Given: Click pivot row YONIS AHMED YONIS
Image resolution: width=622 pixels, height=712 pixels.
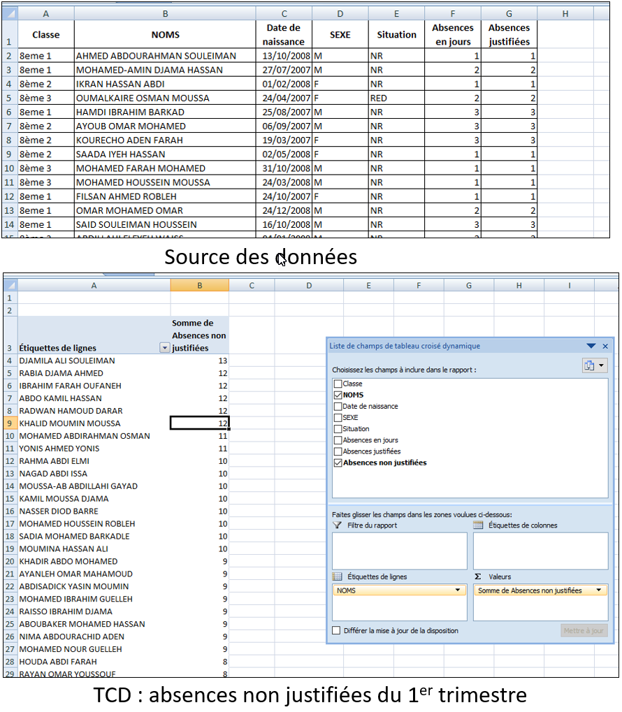Looking at the screenshot, I should 94,448.
